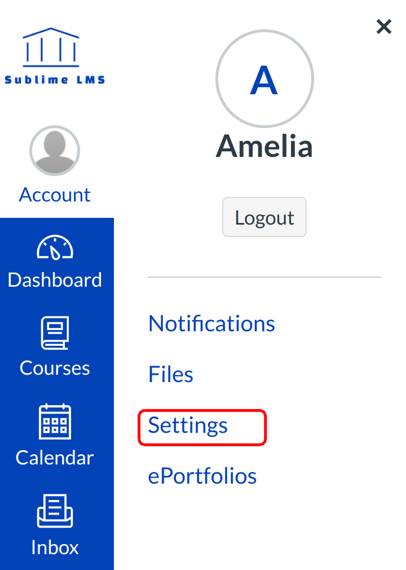Open the Notifications link

pos(211,323)
